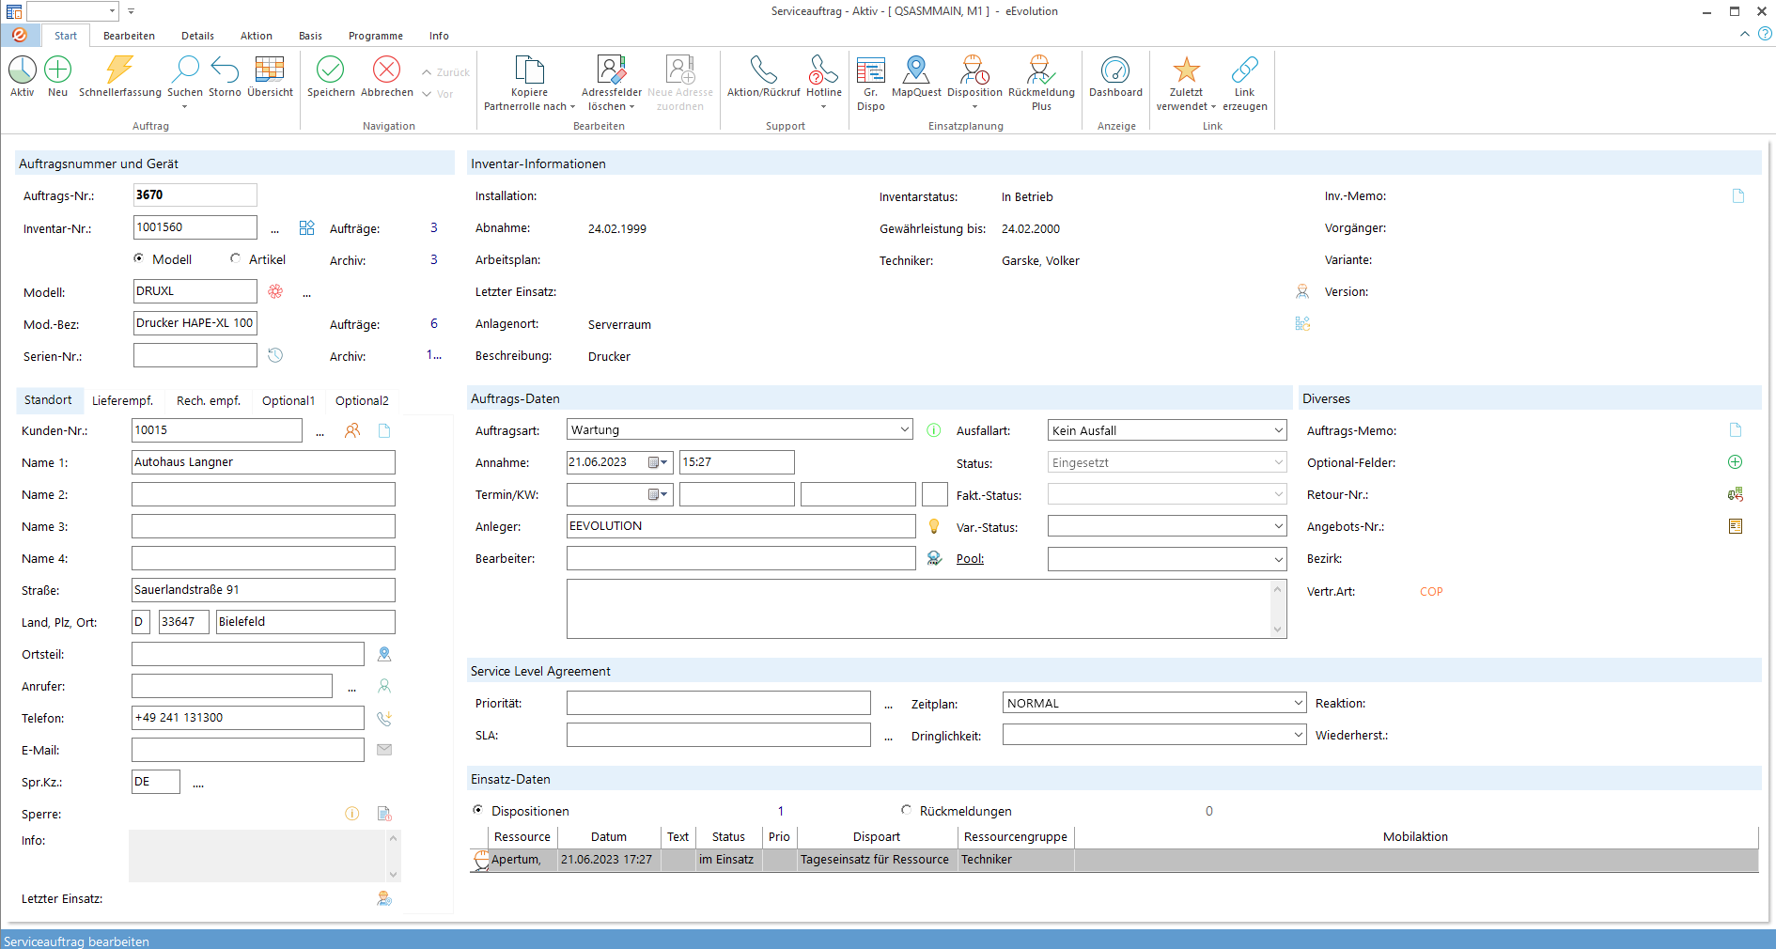Click Link erzeugen chain icon

point(1245,70)
